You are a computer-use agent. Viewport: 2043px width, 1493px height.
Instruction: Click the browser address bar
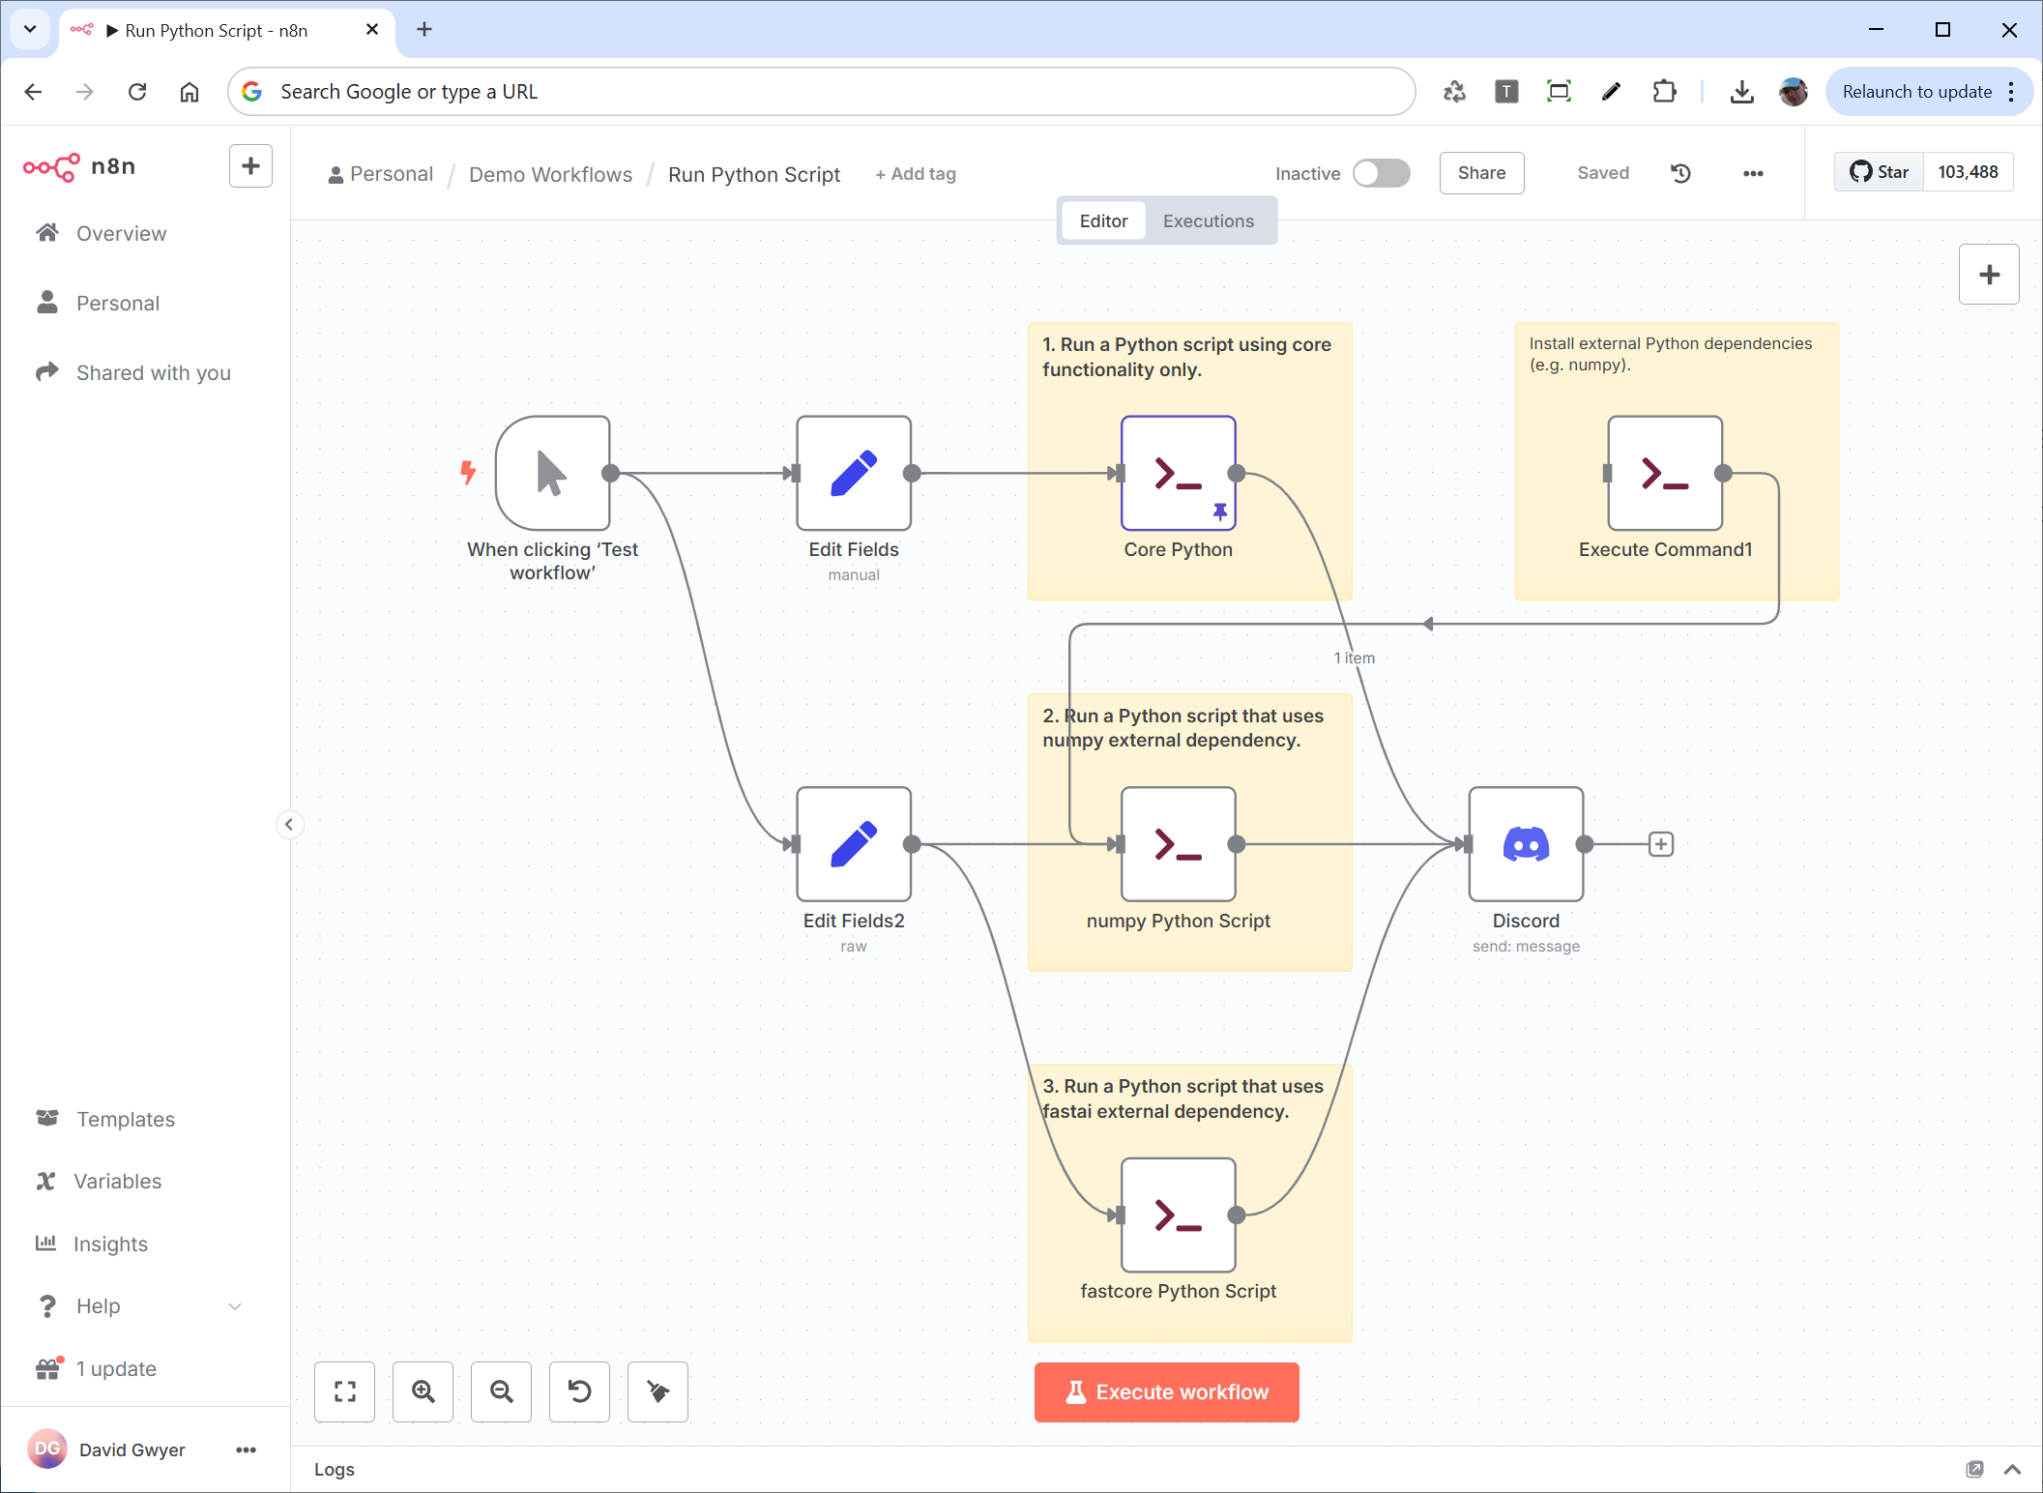tap(821, 92)
